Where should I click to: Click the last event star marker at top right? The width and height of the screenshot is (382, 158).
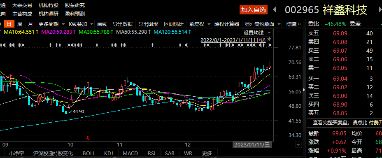pos(270,45)
